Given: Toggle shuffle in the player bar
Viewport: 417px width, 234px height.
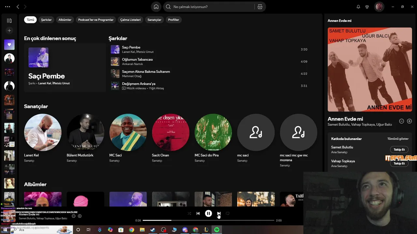Looking at the screenshot, I should pos(189,214).
